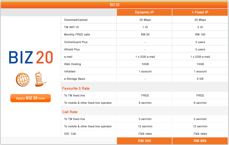The image size is (229, 145).
Task: Click 3 users in OnlineGuard Plus row
Action: click(x=200, y=42)
